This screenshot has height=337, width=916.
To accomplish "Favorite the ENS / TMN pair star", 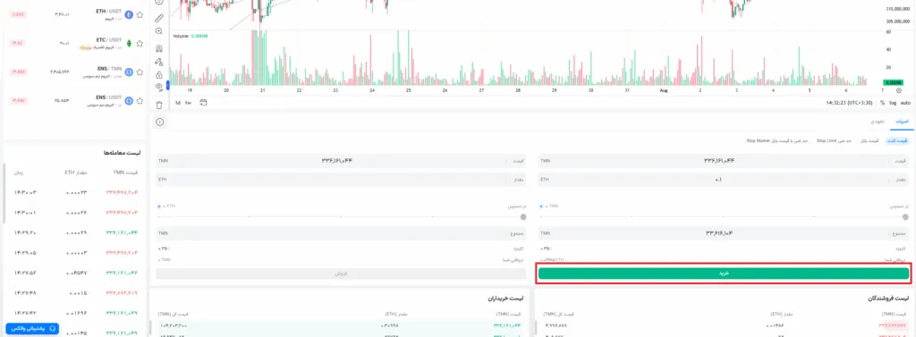I will pyautogui.click(x=140, y=72).
